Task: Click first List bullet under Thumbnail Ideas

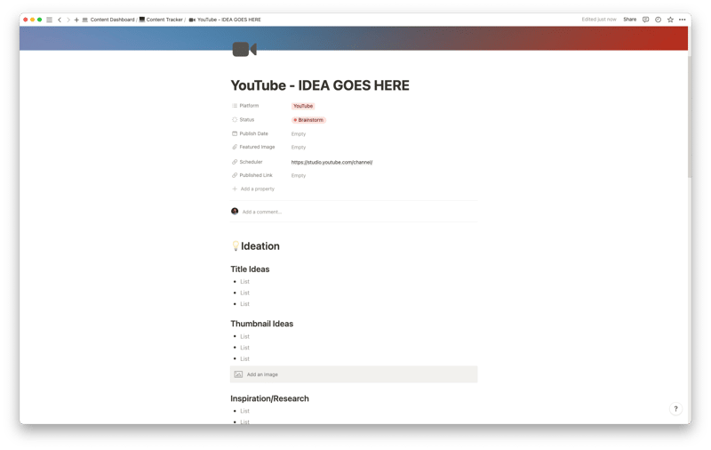Action: [245, 336]
